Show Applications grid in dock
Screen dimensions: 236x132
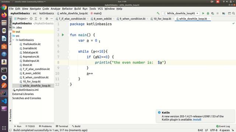coord(4,128)
